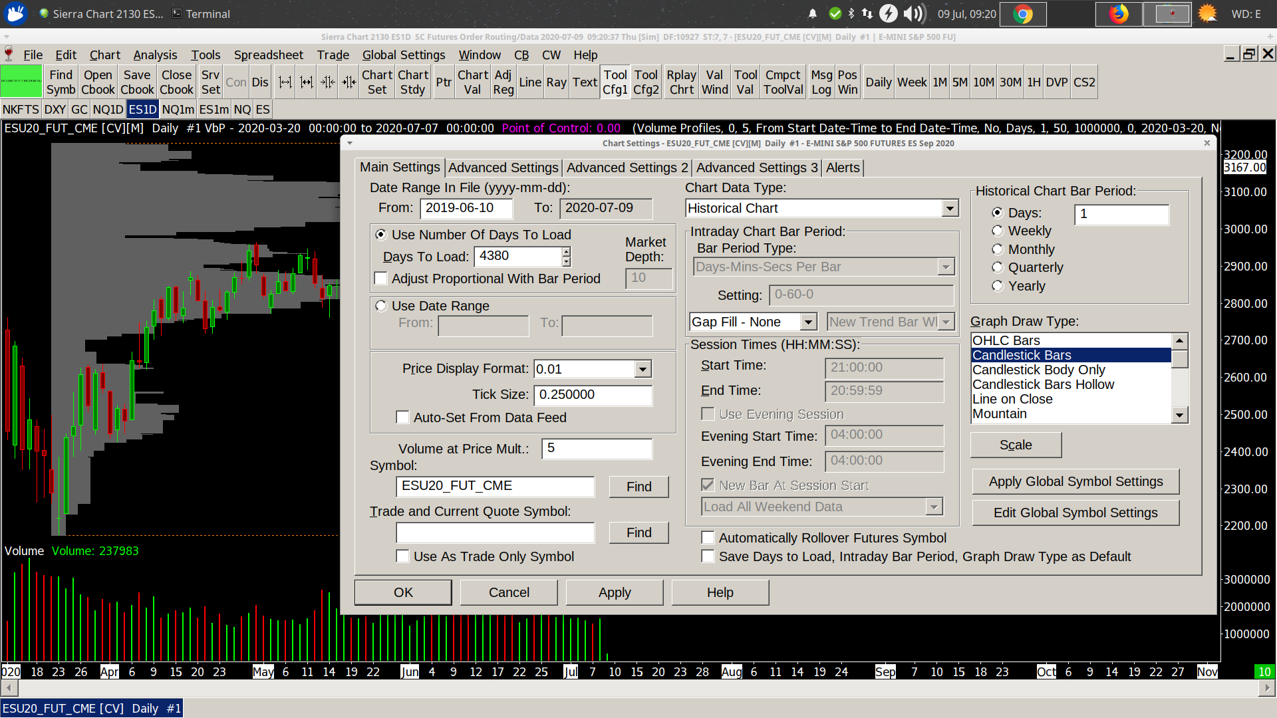Screen dimensions: 1277x718
Task: Open the Global Settings menu
Action: (403, 55)
